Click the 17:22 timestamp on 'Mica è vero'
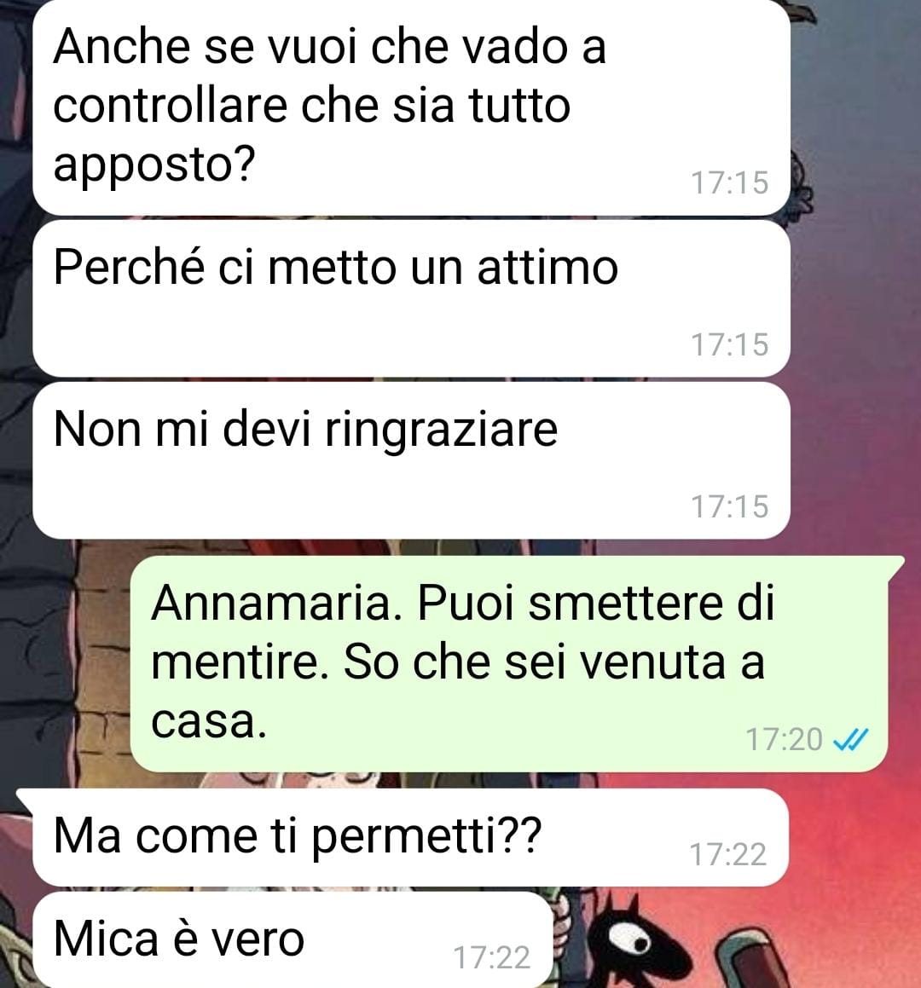The height and width of the screenshot is (988, 921). (x=492, y=958)
